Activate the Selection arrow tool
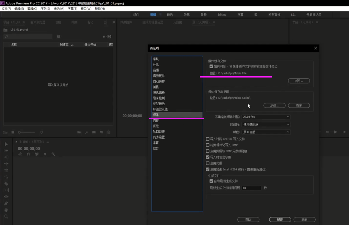Viewport: 349px width, 225px height. coord(6,144)
